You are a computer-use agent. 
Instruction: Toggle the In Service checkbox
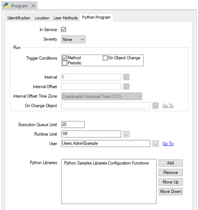click(x=64, y=30)
